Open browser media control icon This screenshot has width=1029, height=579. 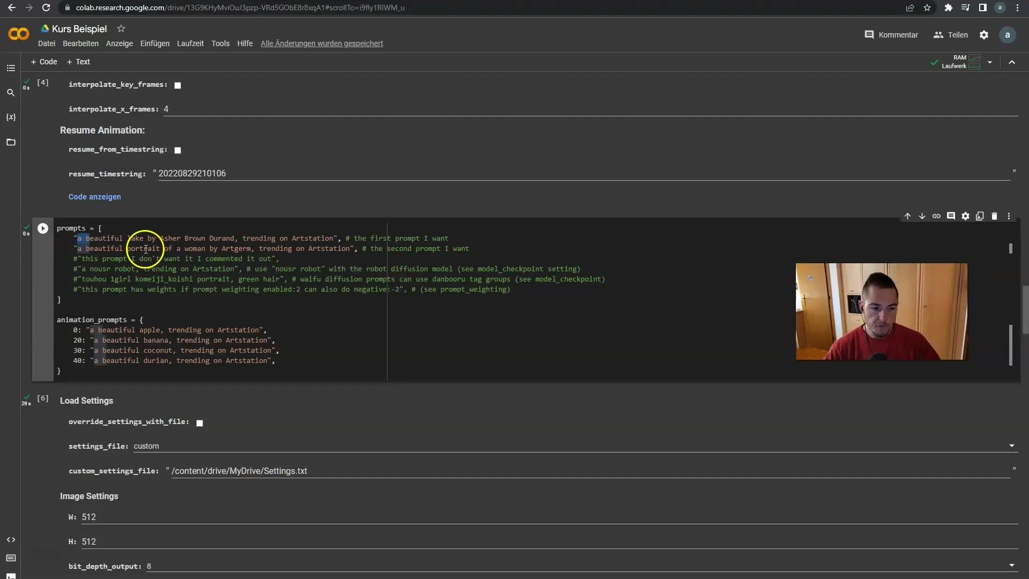pyautogui.click(x=965, y=8)
